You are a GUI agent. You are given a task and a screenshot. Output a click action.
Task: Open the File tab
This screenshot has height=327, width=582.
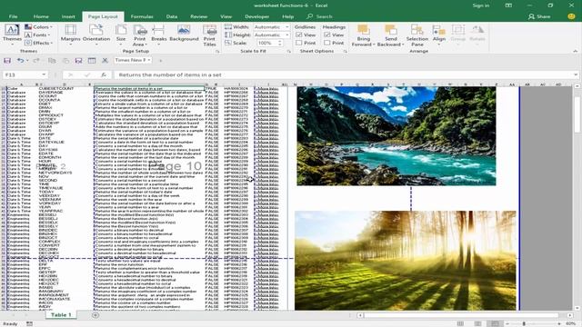[13, 16]
